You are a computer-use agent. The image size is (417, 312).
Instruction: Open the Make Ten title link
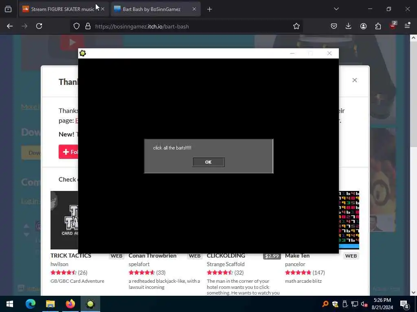coord(297,256)
